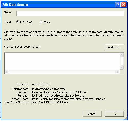Click into the Name text field

[x=70, y=13]
